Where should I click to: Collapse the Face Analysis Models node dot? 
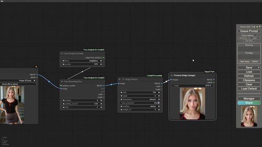pos(62,53)
